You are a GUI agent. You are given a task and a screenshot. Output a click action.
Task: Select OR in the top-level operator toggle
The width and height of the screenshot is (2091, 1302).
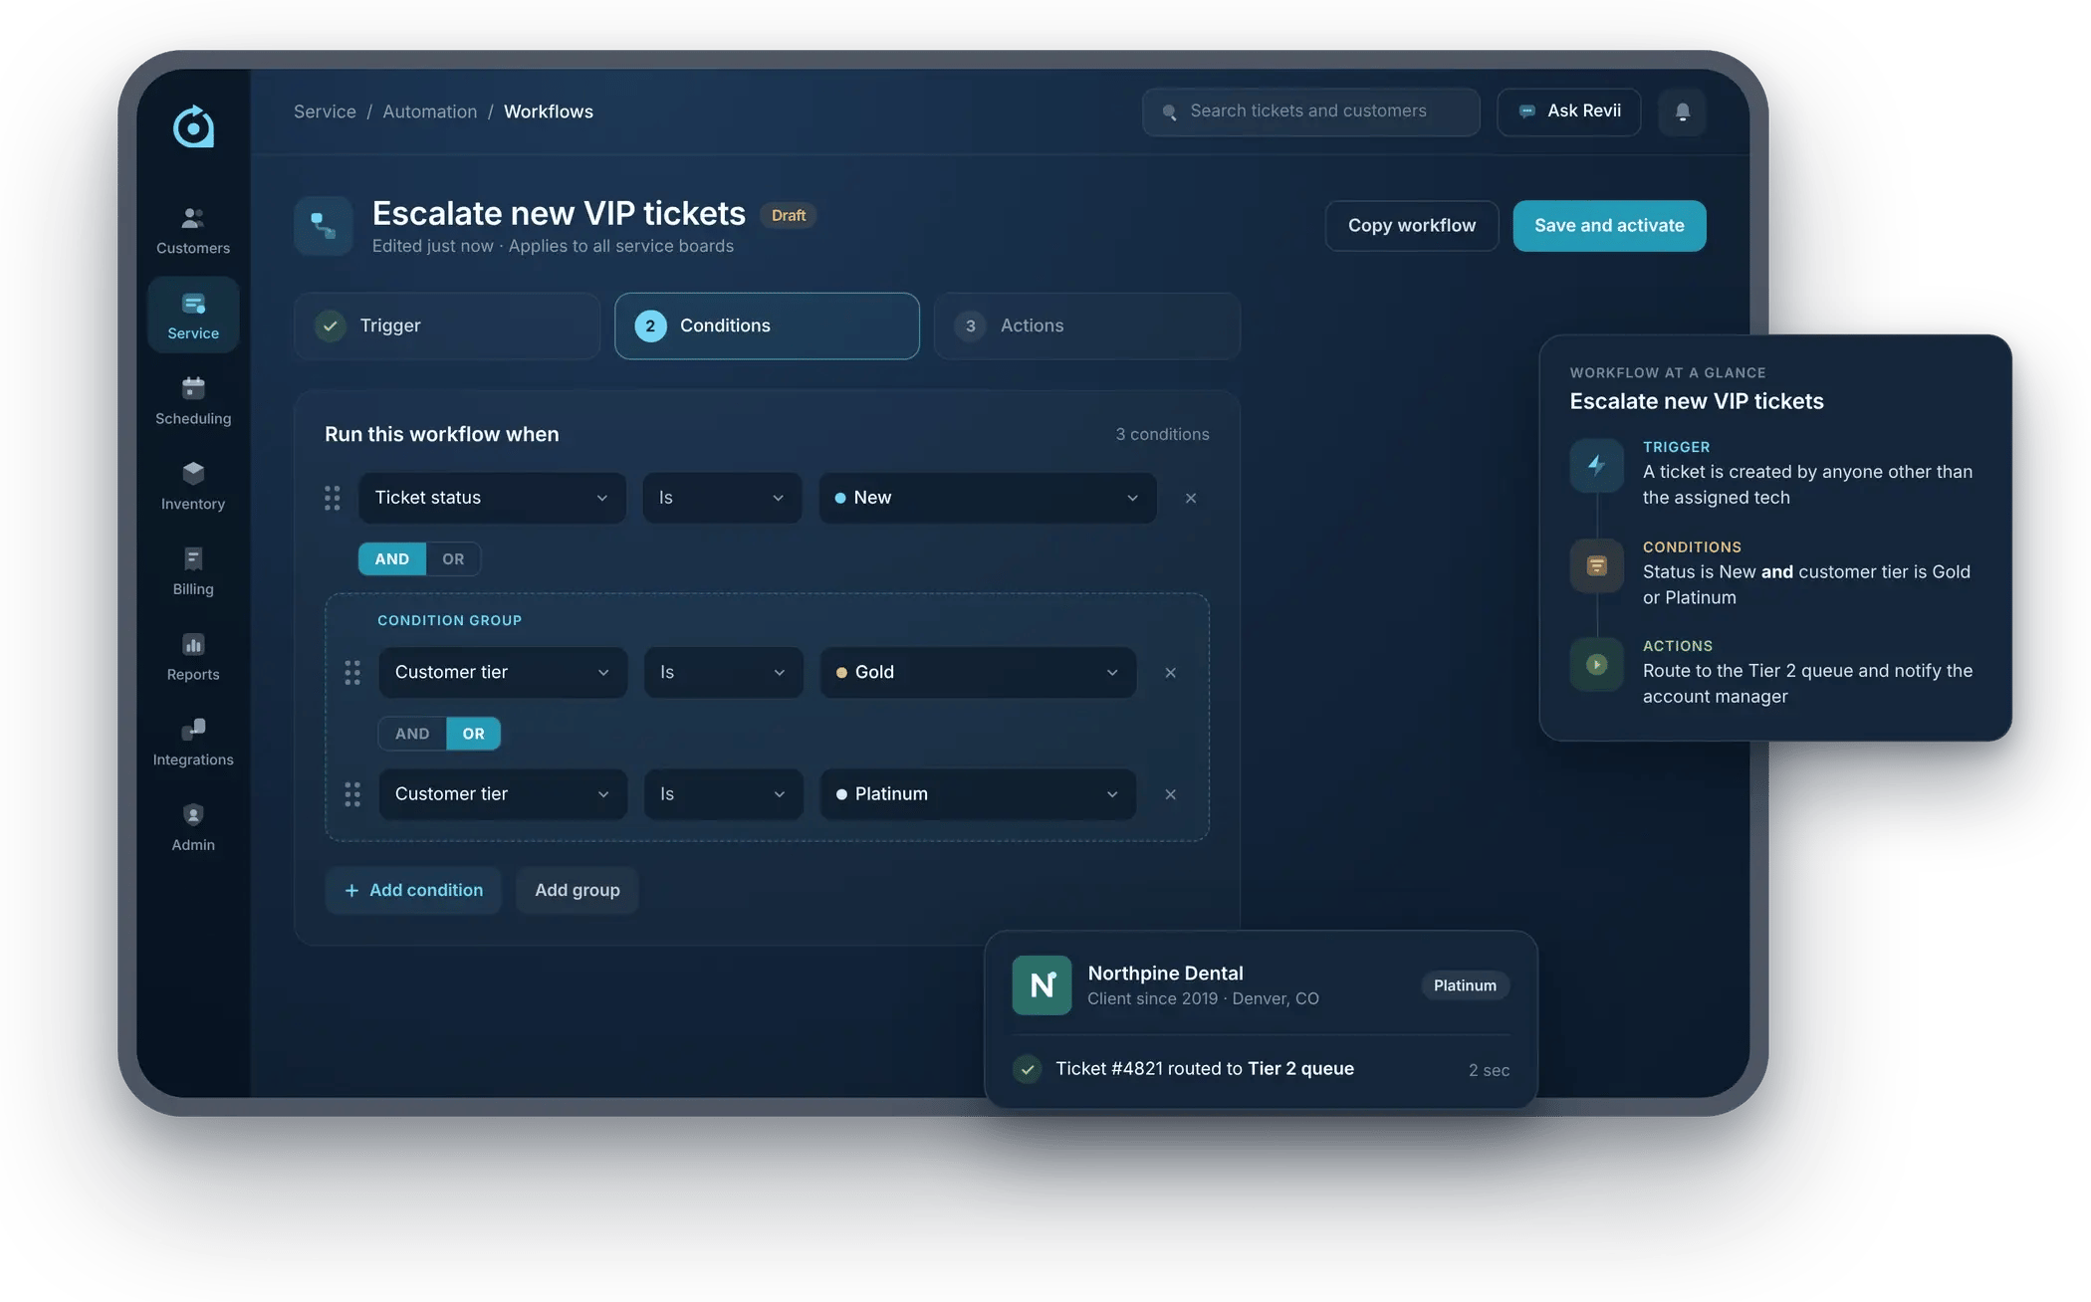453,559
